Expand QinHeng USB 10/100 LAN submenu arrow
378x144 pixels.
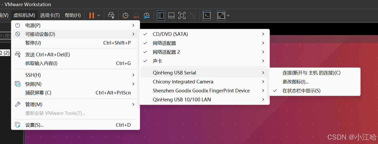tap(263, 99)
